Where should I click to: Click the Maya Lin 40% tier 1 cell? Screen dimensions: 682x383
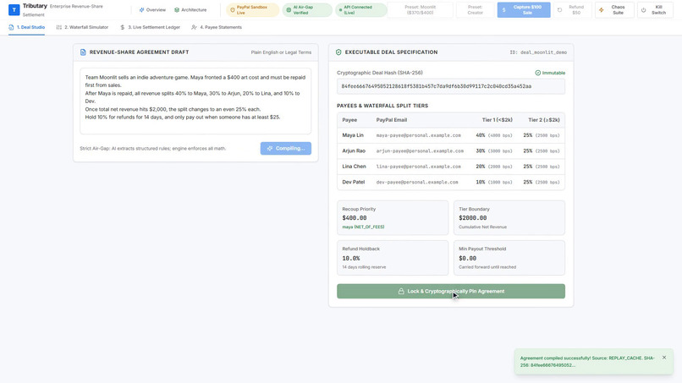tap(493, 135)
